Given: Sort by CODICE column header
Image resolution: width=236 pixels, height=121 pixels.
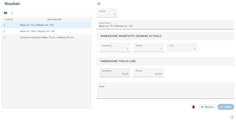Looking at the screenshot, I should 9,19.
